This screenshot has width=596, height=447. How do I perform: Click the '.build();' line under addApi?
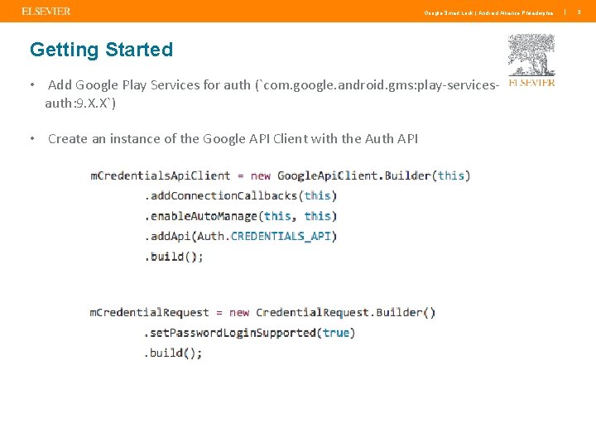[x=174, y=257]
